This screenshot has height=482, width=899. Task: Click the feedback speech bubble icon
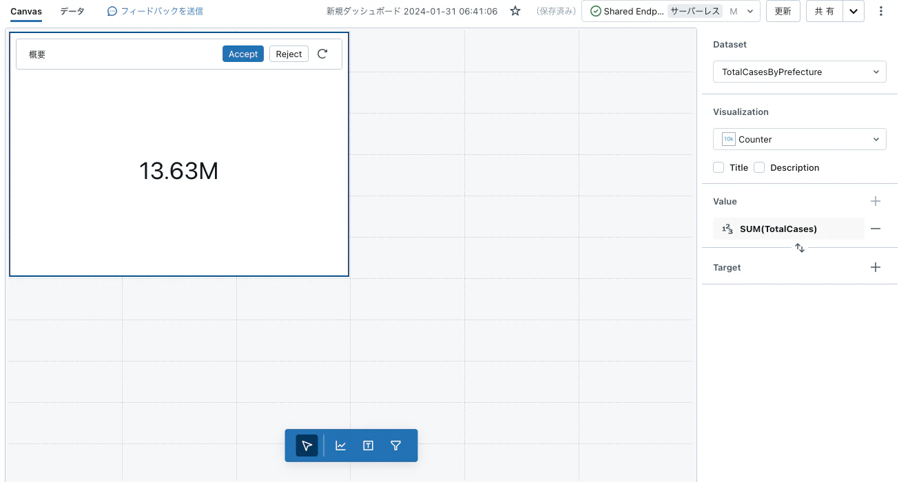[x=112, y=12]
